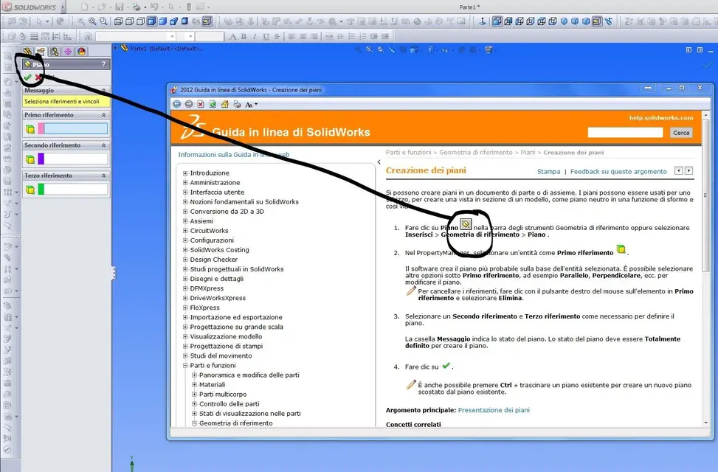This screenshot has width=718, height=472.
Task: Cancel the Piano feature with red X
Action: click(x=39, y=77)
